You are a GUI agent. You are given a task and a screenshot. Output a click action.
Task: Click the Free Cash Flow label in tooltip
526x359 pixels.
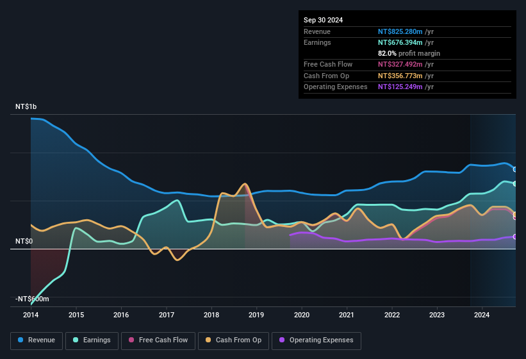pos(328,64)
